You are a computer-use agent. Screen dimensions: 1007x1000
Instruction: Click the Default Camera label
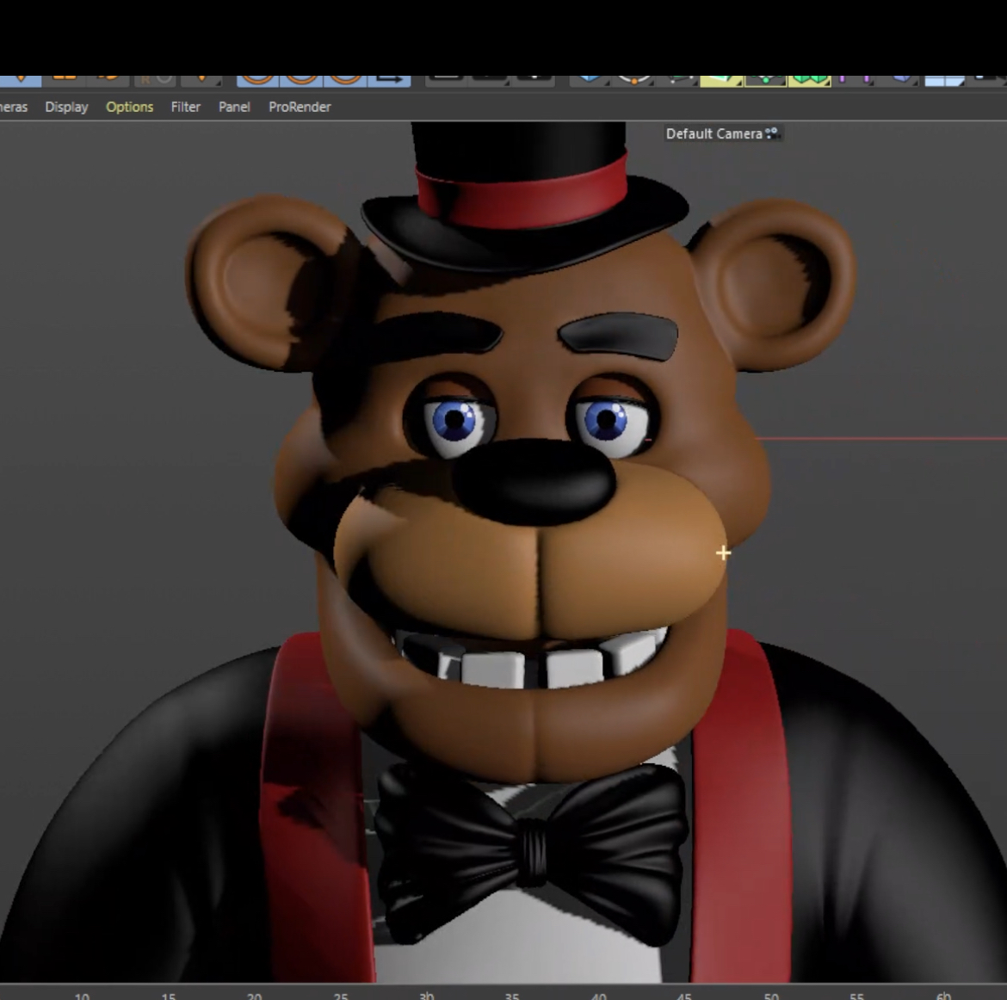(714, 133)
